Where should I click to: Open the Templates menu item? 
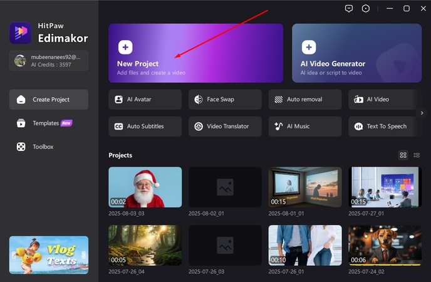pos(49,123)
